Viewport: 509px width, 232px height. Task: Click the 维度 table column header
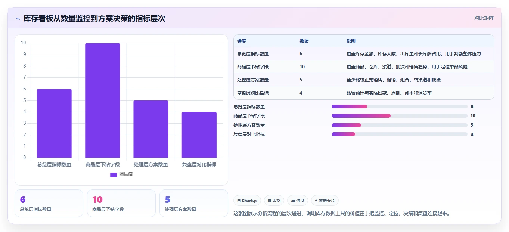(x=242, y=41)
